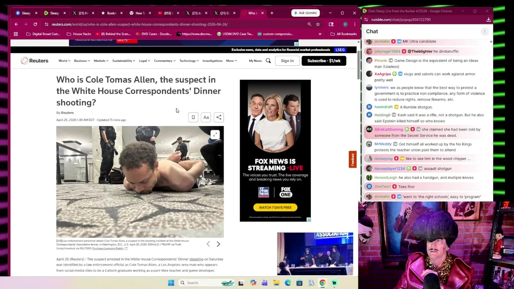Open the Aa text size option
Image resolution: width=514 pixels, height=289 pixels.
click(206, 117)
